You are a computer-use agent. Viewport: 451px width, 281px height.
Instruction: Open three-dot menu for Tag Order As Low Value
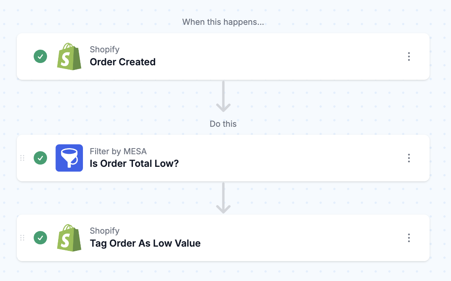[409, 238]
